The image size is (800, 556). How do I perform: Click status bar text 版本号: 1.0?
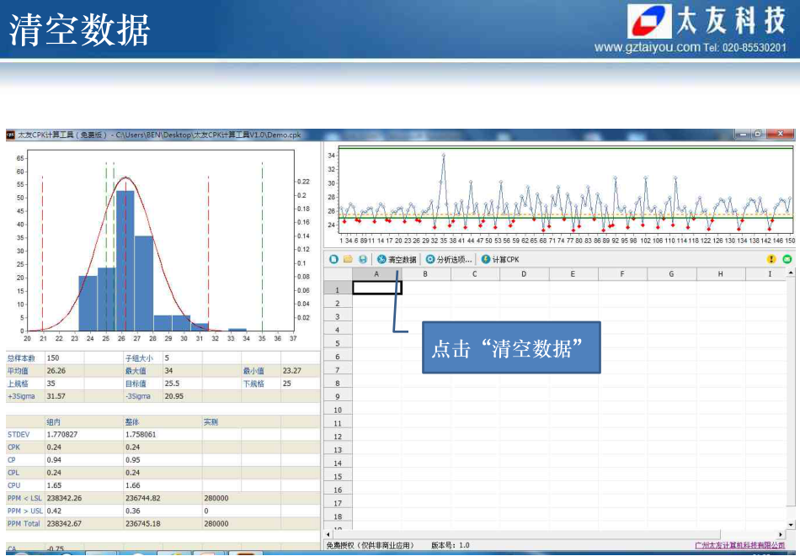451,545
